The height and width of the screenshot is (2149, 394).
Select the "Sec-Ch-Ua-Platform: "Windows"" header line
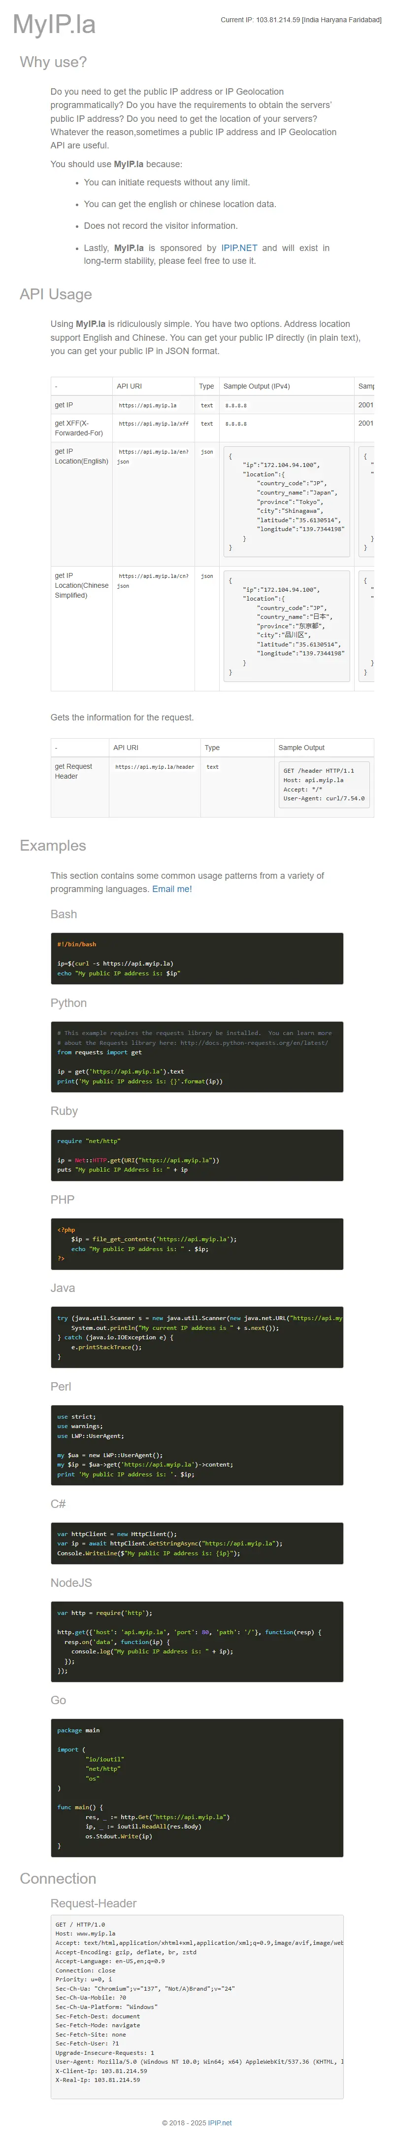[x=106, y=2006]
